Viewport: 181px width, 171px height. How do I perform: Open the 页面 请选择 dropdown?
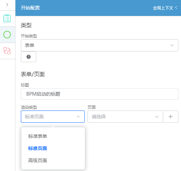125,117
